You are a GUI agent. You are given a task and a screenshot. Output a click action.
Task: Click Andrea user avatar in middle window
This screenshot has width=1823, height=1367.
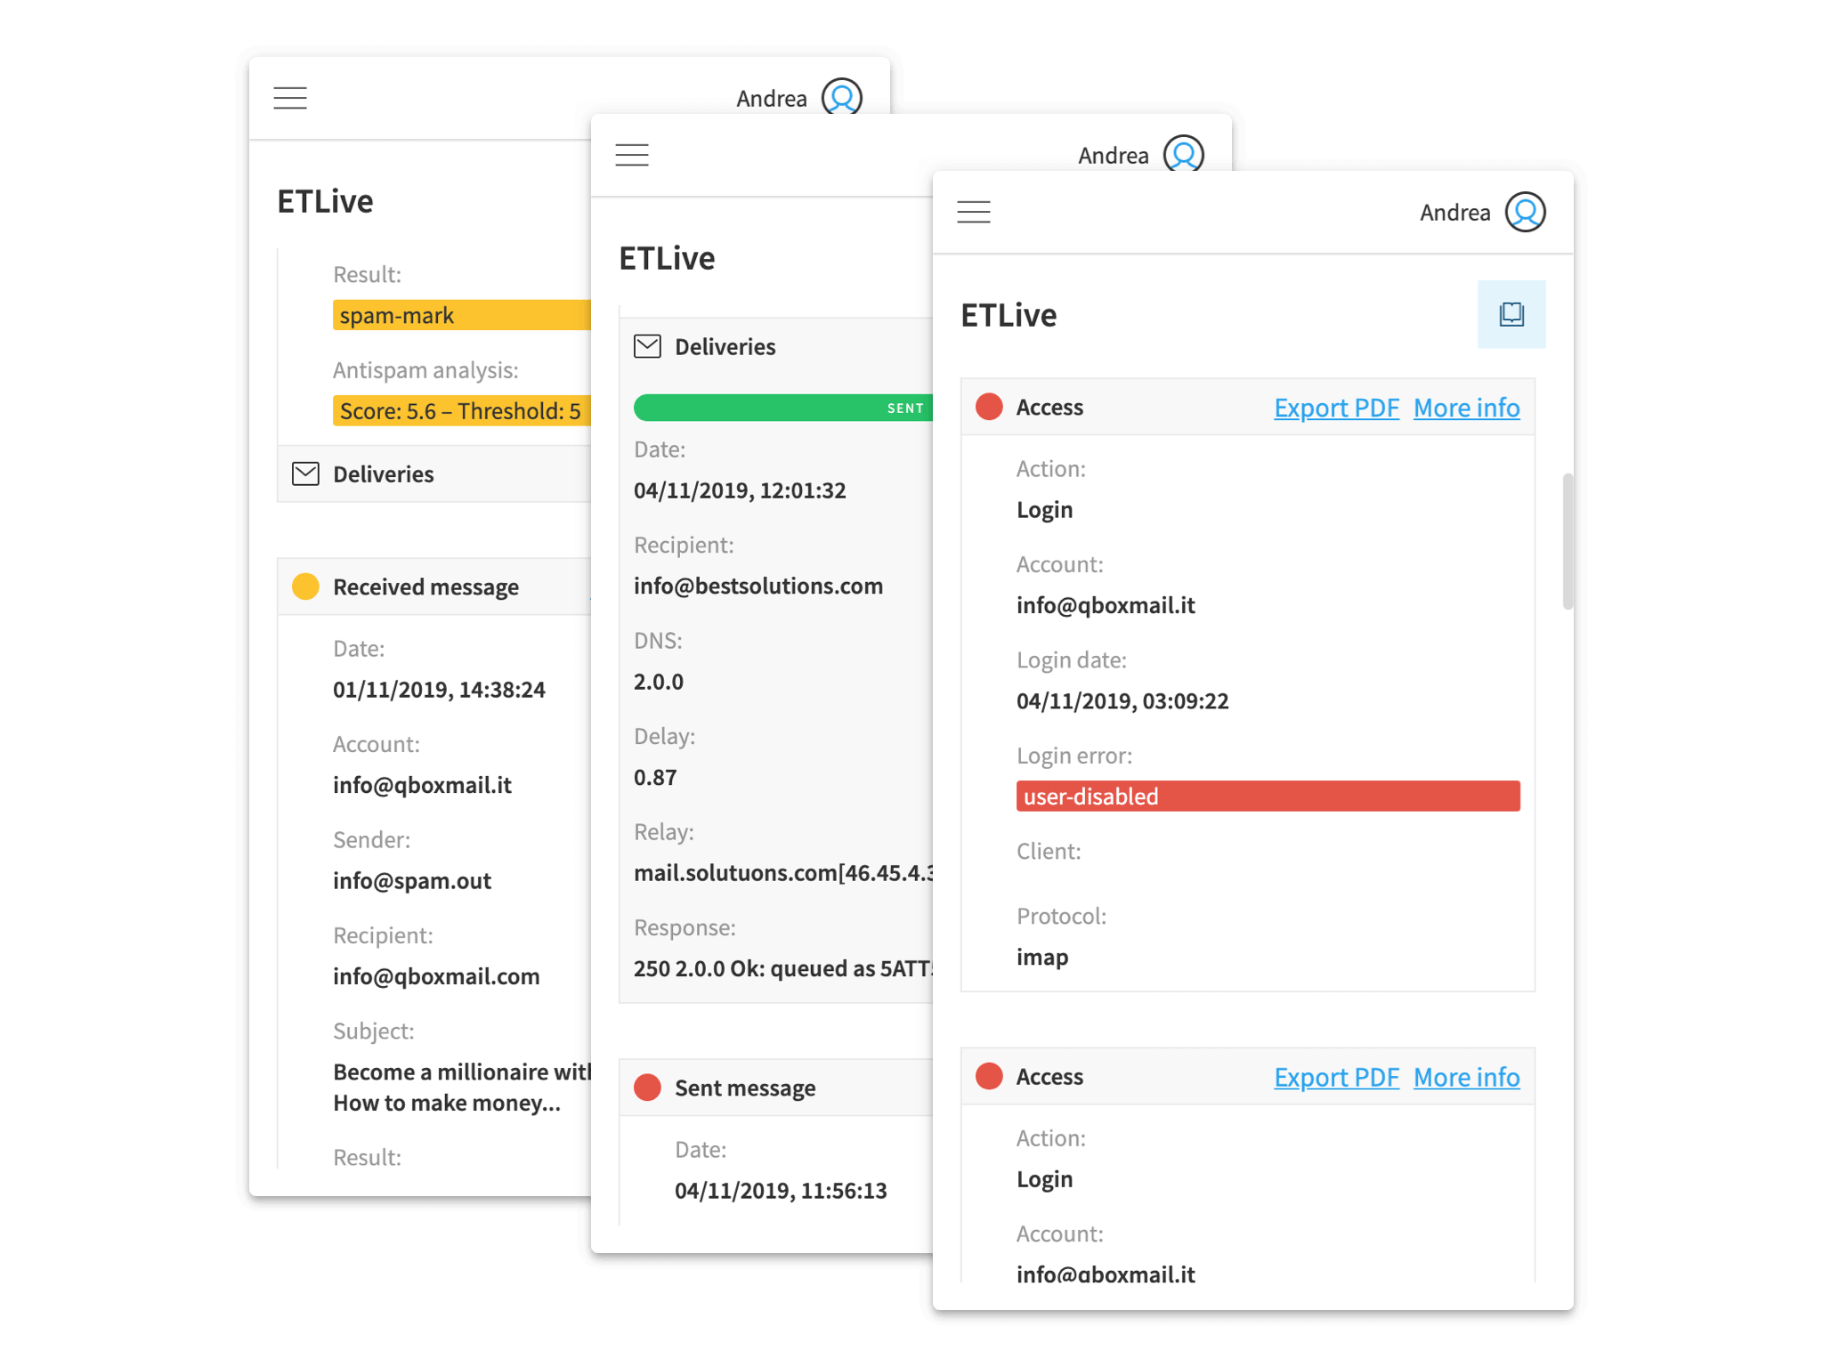[1183, 153]
